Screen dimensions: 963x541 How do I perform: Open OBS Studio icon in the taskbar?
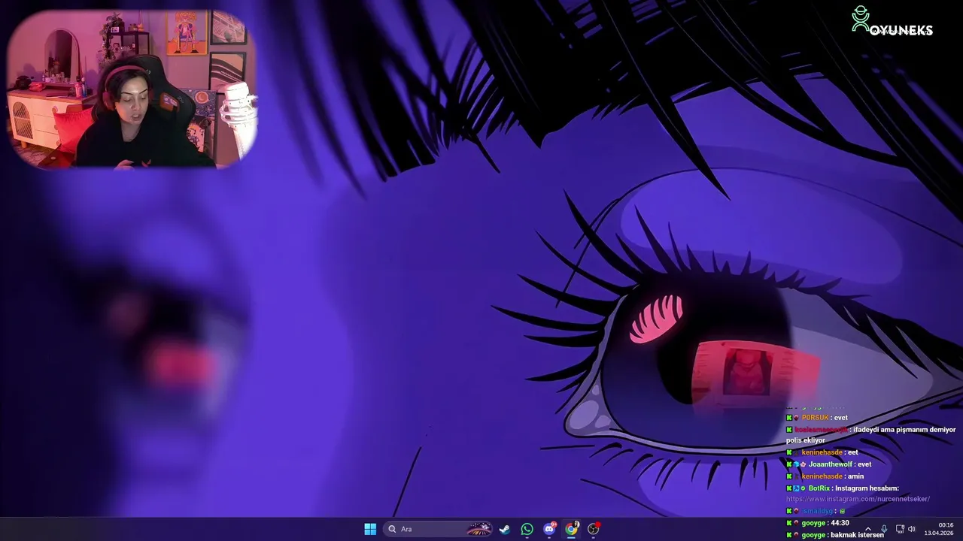point(594,529)
